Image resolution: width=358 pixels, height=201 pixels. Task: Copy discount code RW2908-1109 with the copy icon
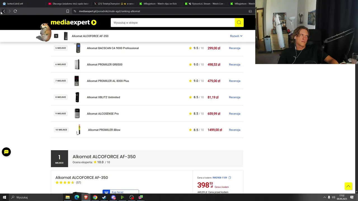click(230, 178)
